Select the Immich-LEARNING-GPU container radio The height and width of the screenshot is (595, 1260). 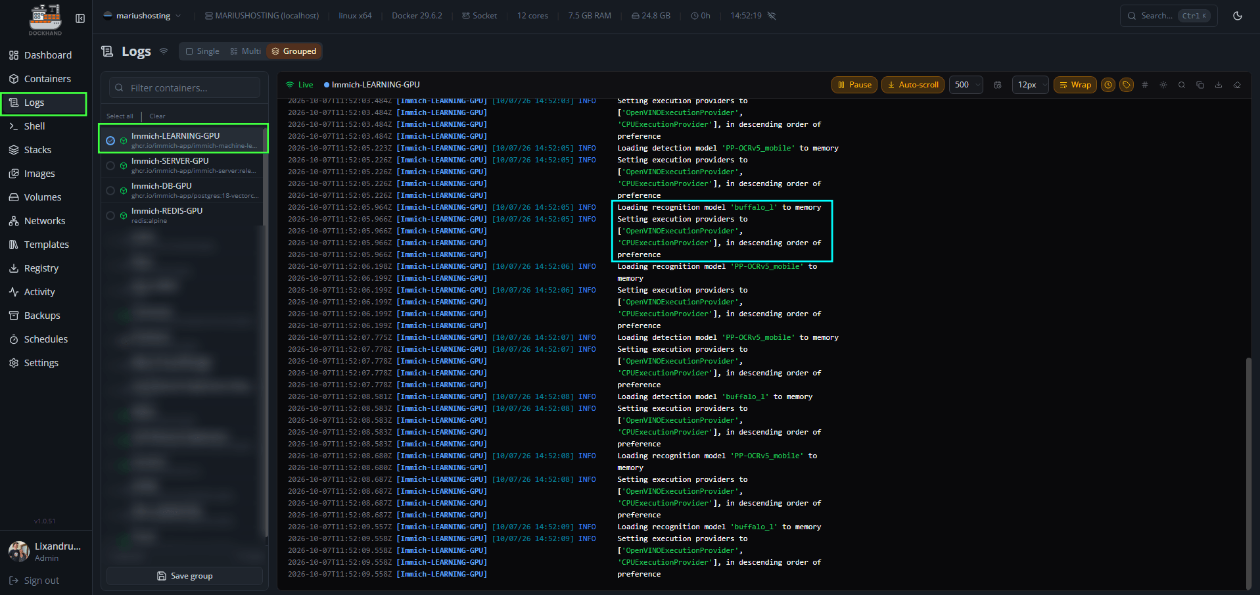tap(110, 141)
